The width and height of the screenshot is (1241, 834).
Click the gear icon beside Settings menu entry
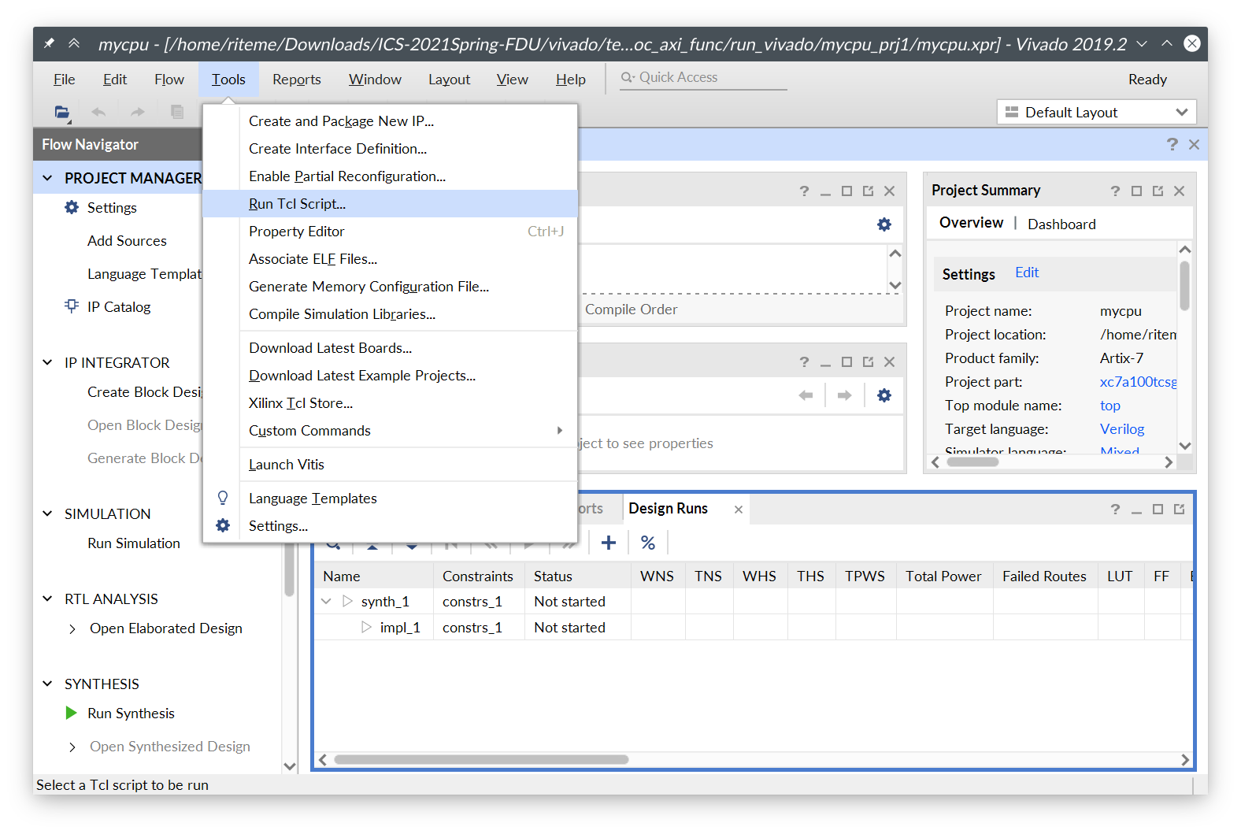(x=223, y=525)
